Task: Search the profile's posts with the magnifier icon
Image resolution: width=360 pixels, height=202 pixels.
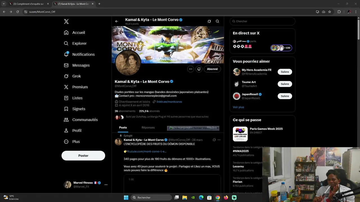Action: click(217, 21)
